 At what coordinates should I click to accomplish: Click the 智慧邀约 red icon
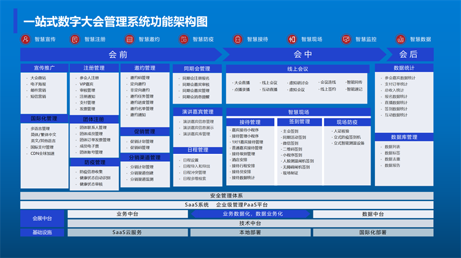coord(129,39)
